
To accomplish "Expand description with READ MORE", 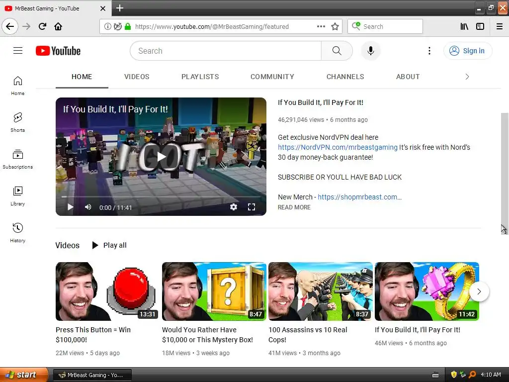I will click(x=294, y=207).
